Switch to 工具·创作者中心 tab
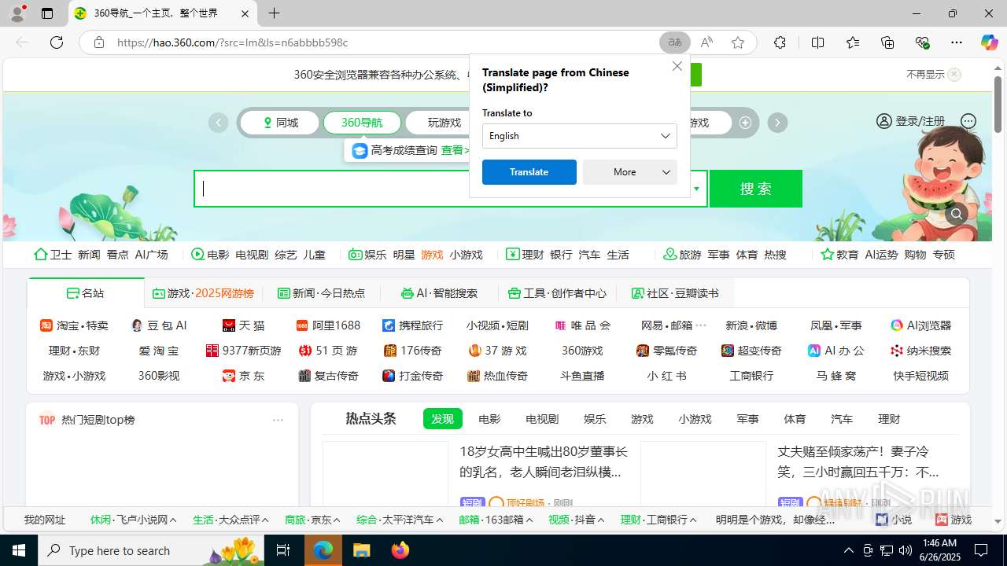This screenshot has height=566, width=1007. (x=557, y=293)
